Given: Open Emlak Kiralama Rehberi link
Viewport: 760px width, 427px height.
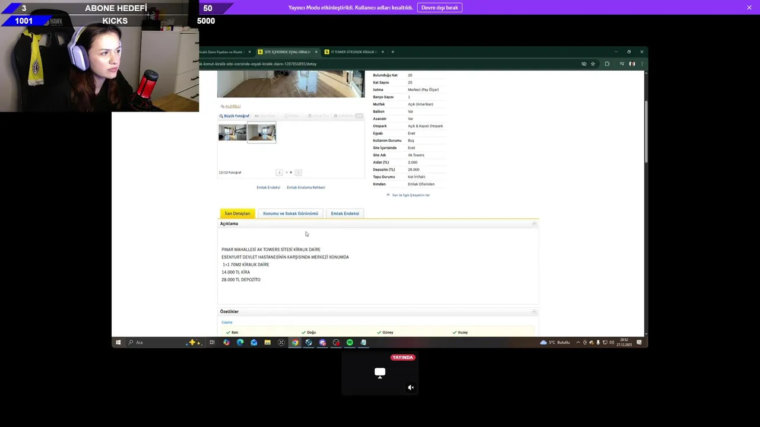Looking at the screenshot, I should point(306,187).
